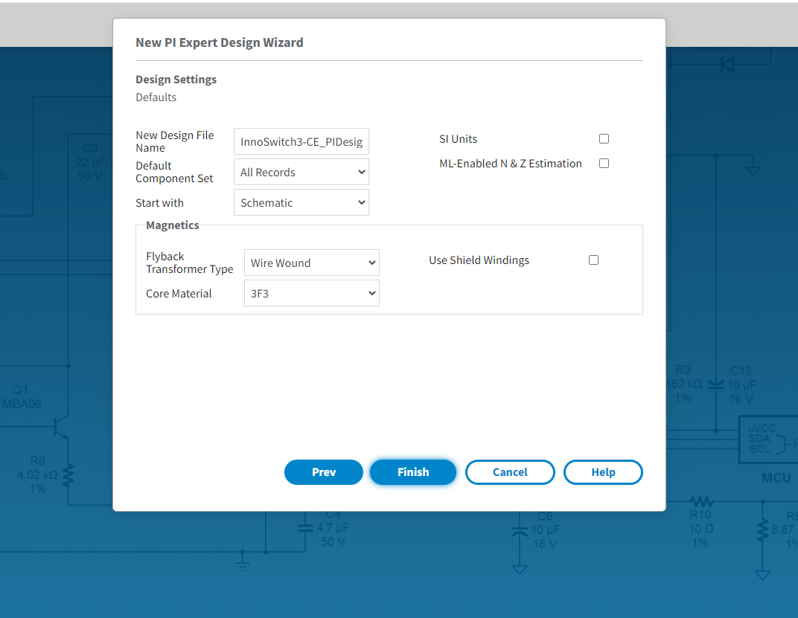Screen dimensions: 798x618
Task: Expand the Start with dropdown
Action: coord(301,202)
